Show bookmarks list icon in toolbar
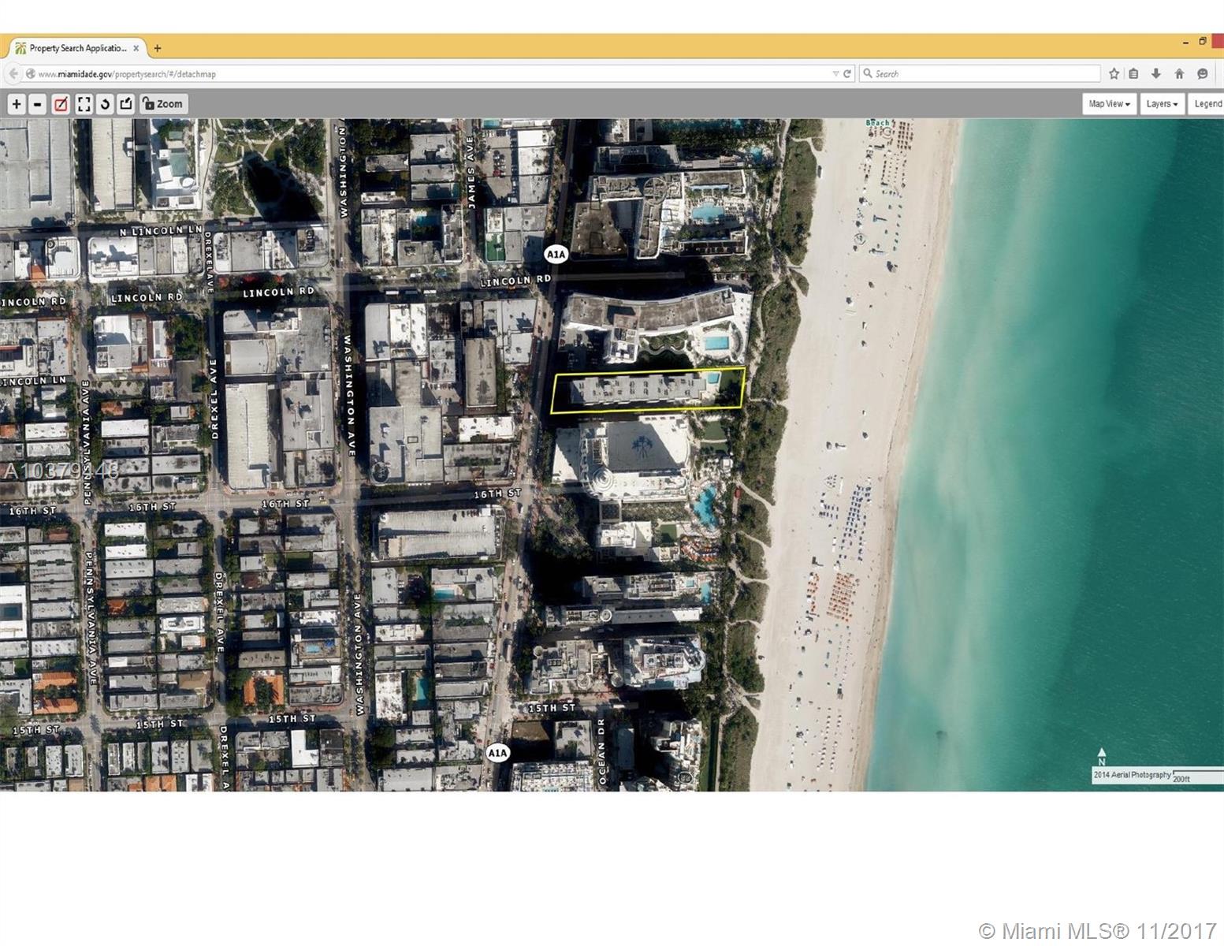This screenshot has width=1224, height=946. pos(1133,73)
